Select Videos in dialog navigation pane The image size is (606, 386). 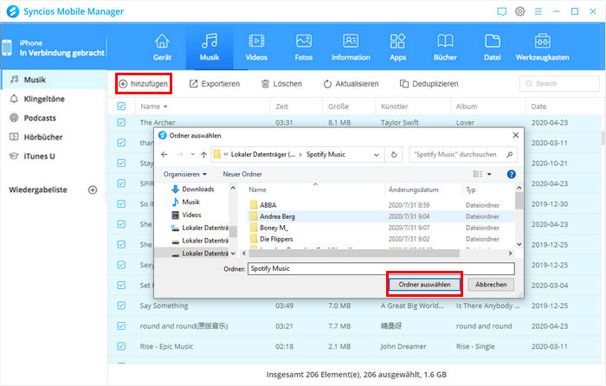pyautogui.click(x=186, y=215)
